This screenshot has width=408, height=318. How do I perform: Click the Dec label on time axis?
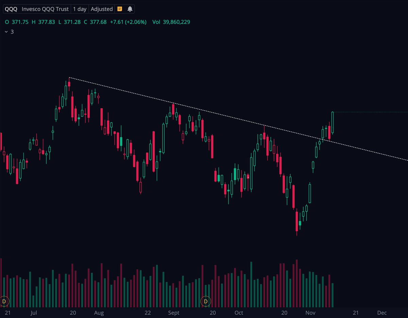pyautogui.click(x=382, y=313)
